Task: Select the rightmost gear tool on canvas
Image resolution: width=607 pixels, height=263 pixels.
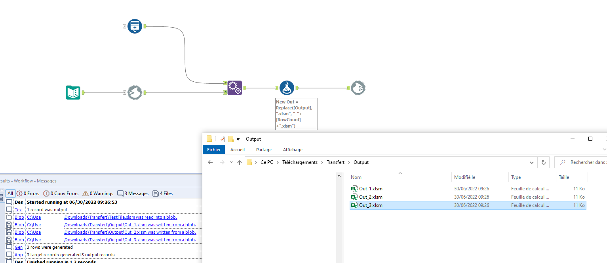Action: [x=358, y=88]
